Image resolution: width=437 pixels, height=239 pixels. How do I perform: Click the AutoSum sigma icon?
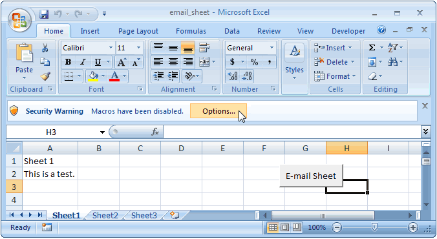click(372, 48)
